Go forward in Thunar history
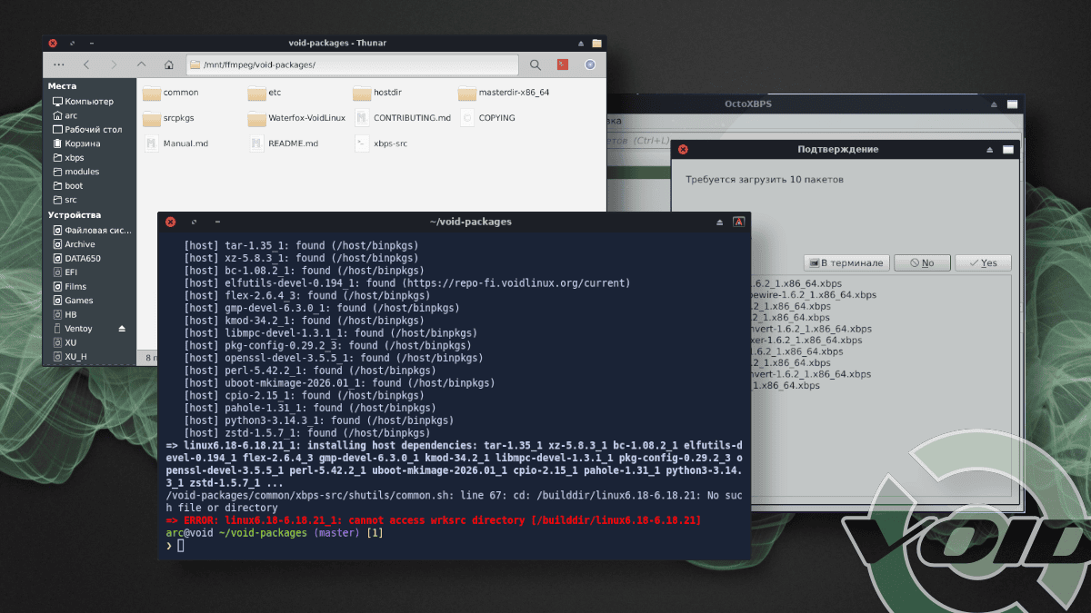The height and width of the screenshot is (613, 1091). tap(114, 64)
